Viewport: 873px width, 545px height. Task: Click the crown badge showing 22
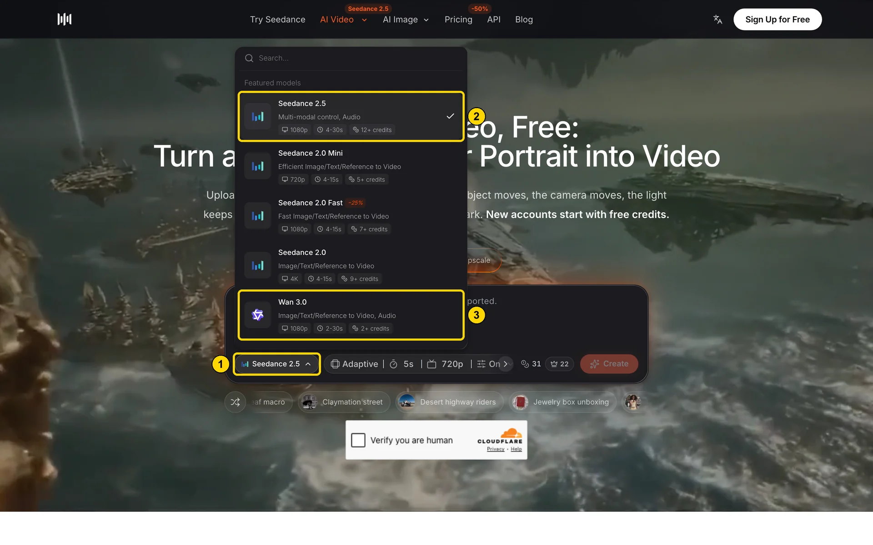point(560,364)
